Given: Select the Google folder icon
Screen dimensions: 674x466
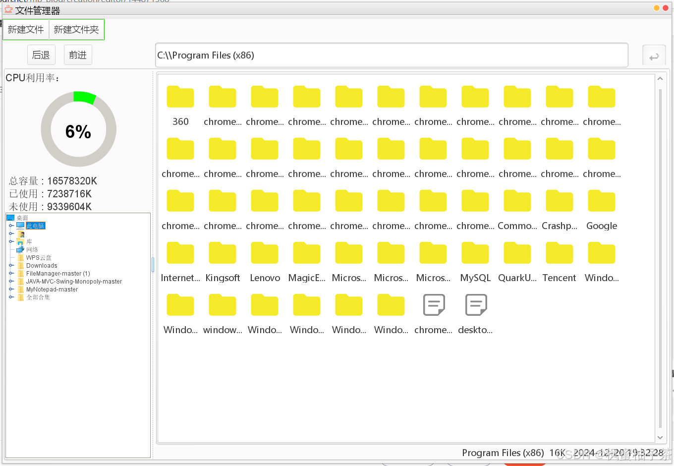Looking at the screenshot, I should tap(602, 200).
